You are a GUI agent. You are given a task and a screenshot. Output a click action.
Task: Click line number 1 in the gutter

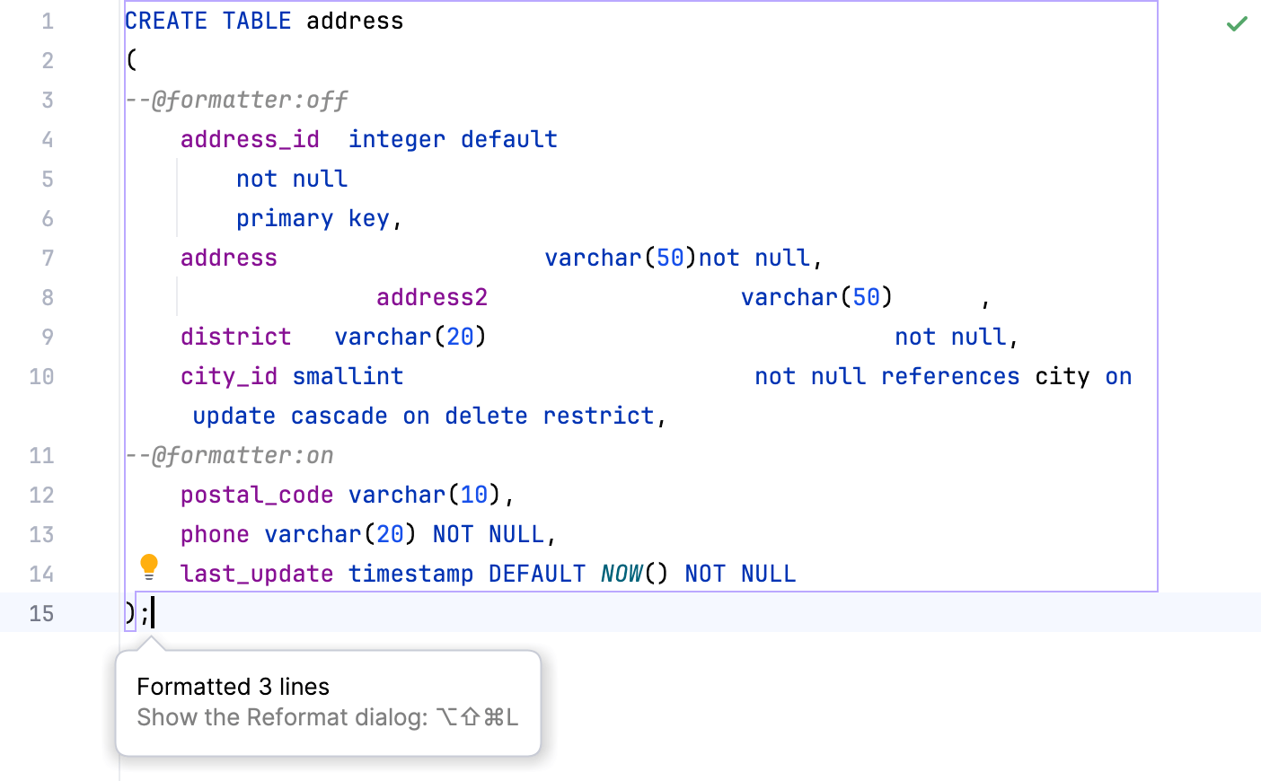coord(47,21)
